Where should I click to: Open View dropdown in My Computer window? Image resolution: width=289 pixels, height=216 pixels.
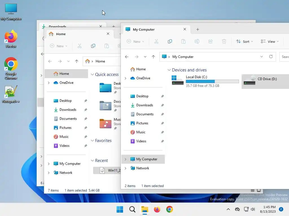click(x=270, y=42)
